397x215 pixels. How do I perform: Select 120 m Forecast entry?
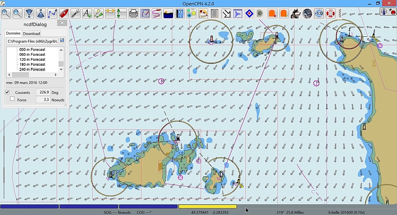tap(32, 59)
